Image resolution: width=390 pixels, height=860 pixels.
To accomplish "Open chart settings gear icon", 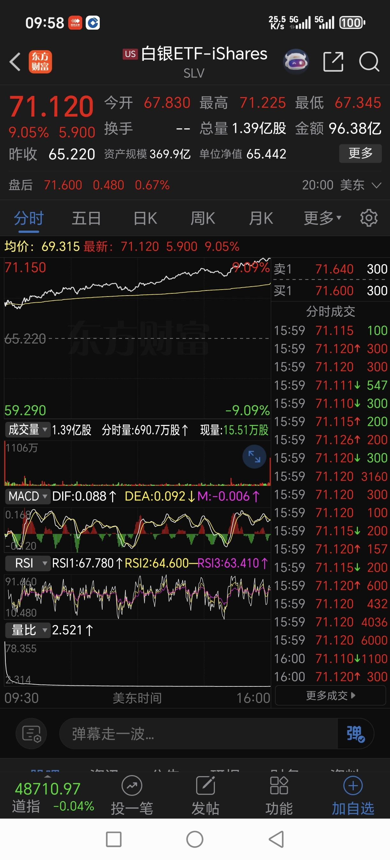I will point(369,218).
